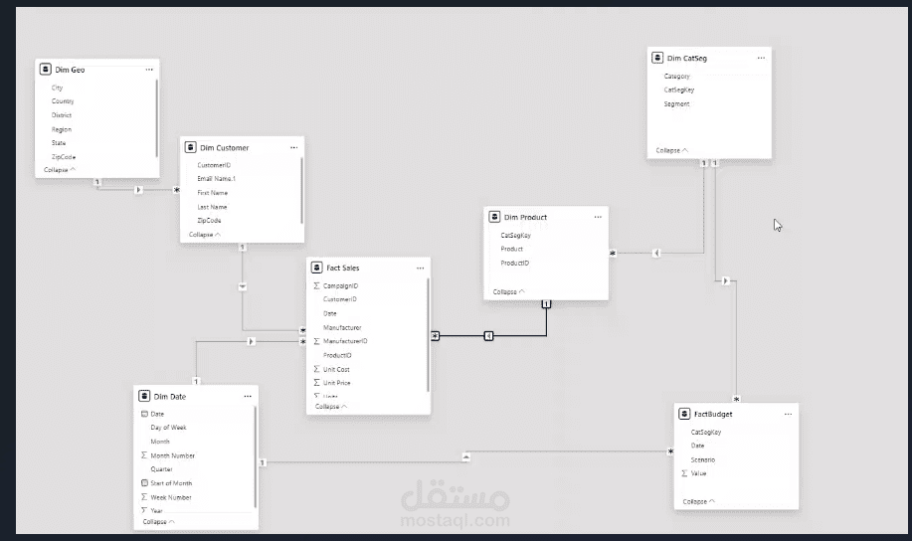The image size is (912, 541).
Task: Select First Name in Dim Customer
Action: [x=212, y=193]
